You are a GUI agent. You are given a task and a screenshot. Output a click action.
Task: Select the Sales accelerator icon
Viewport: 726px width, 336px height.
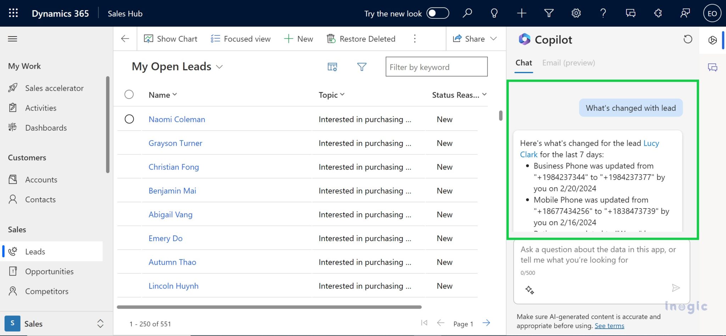pyautogui.click(x=13, y=88)
